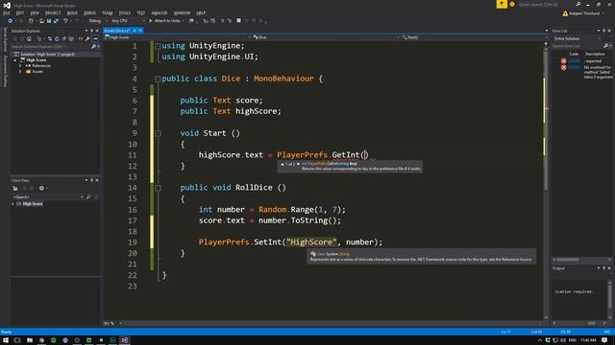The image size is (615, 345).
Task: Click the yellow notification filter flag icon
Action: point(502,4)
